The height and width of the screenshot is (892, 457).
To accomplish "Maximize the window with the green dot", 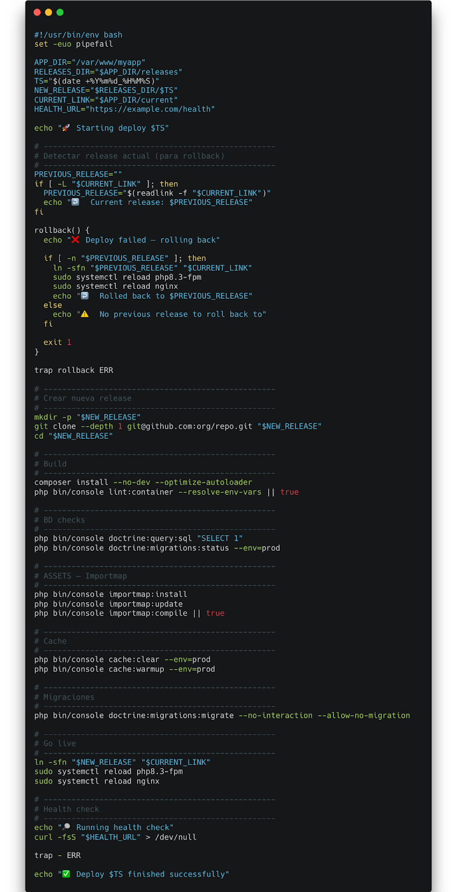I will point(60,12).
